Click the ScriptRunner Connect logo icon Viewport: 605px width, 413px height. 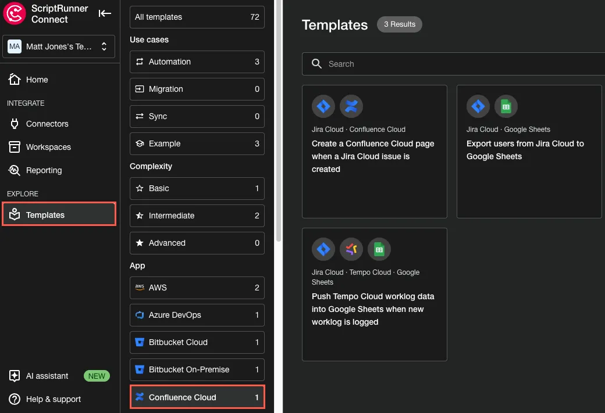[x=15, y=13]
